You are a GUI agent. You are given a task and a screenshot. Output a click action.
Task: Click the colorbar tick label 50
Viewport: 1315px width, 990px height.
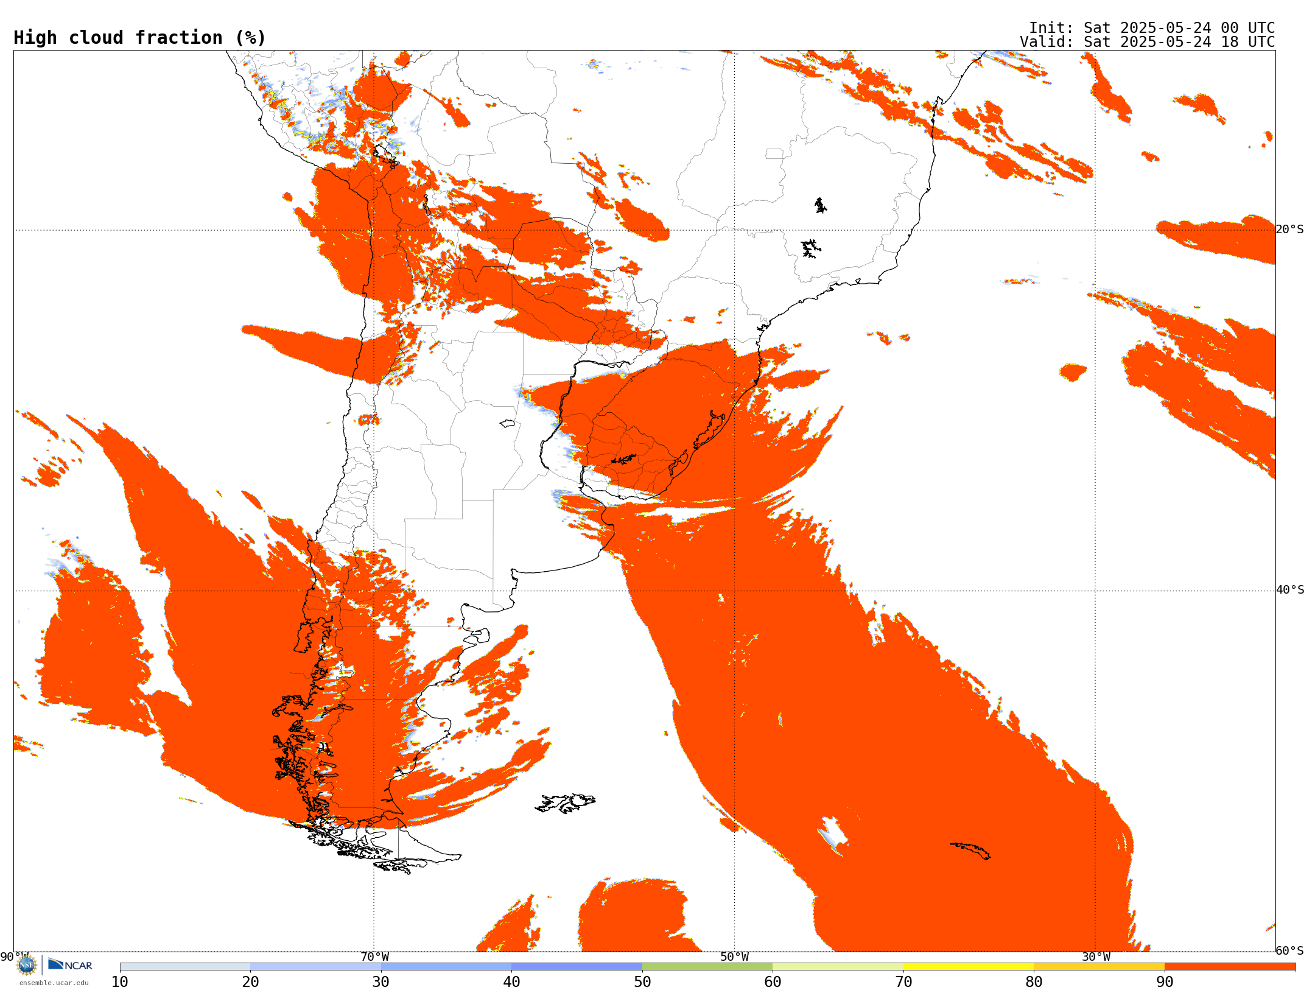[642, 982]
